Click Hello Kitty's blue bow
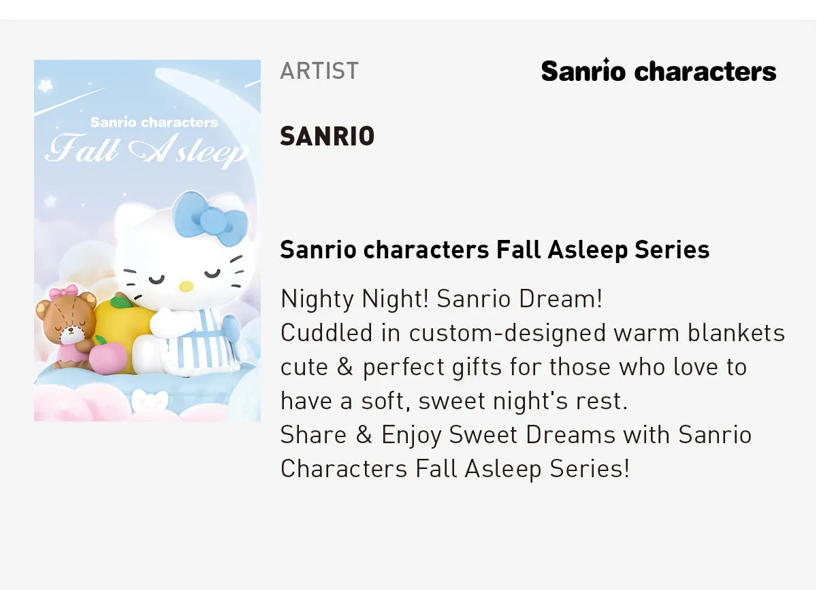 tap(210, 219)
